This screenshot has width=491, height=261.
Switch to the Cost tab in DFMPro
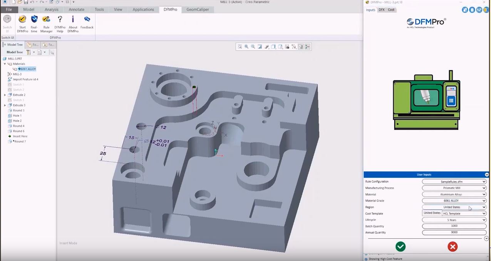point(391,10)
